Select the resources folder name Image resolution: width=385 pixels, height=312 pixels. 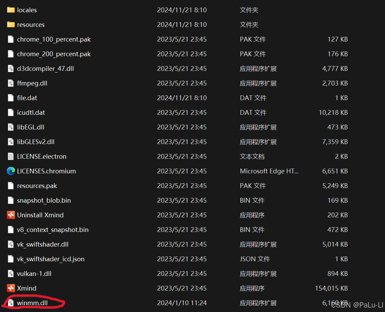(31, 25)
